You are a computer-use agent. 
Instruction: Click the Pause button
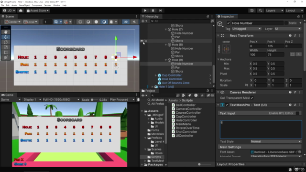click(x=153, y=11)
